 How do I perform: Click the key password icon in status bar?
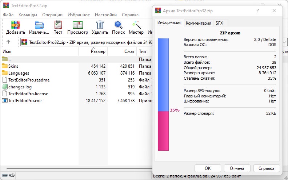pyautogui.click(x=12, y=175)
